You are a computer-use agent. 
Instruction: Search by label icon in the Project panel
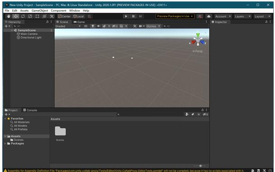pyautogui.click(x=193, y=114)
